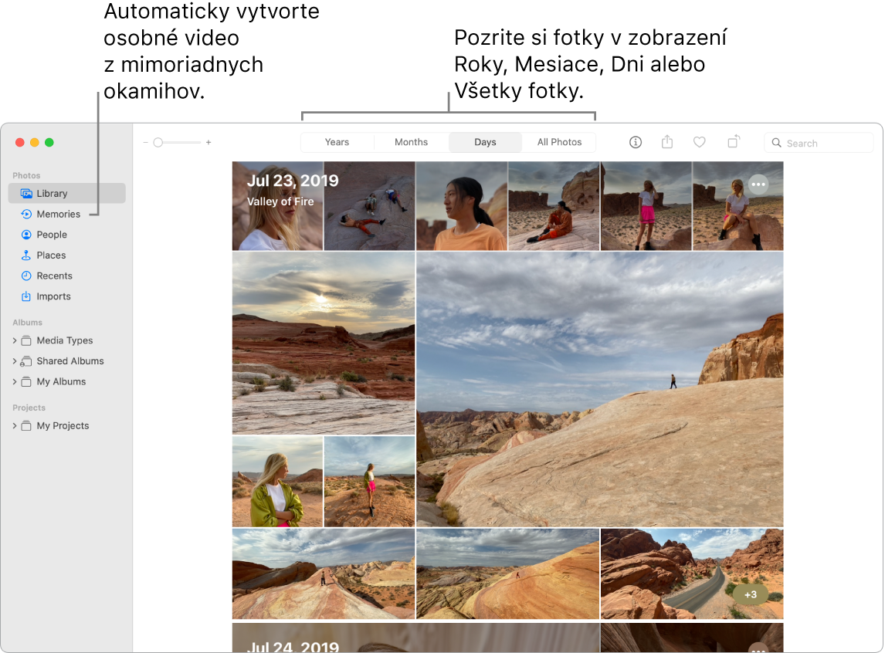The height and width of the screenshot is (653, 885).
Task: Click the Share toolbar icon
Action: 667,141
